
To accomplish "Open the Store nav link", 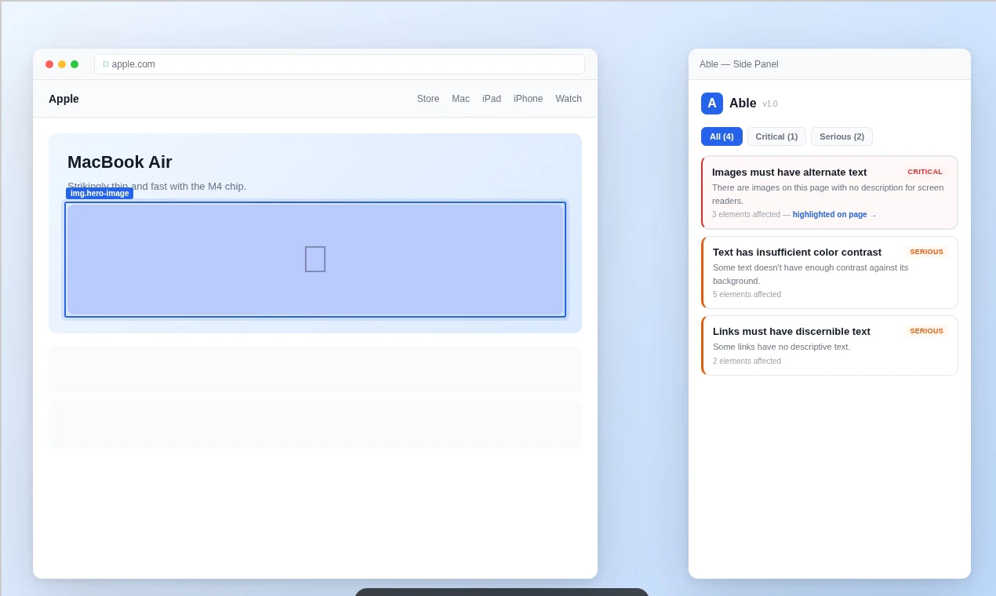I will [x=428, y=99].
